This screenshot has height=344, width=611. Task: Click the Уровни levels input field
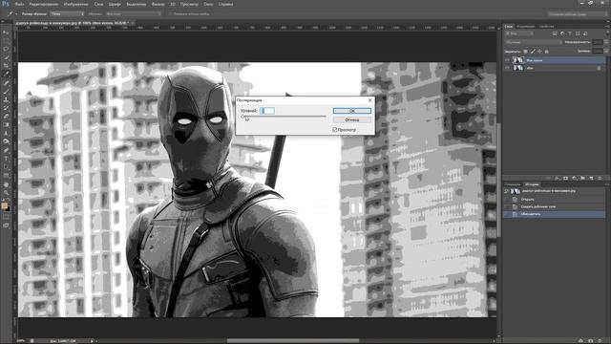[x=267, y=111]
